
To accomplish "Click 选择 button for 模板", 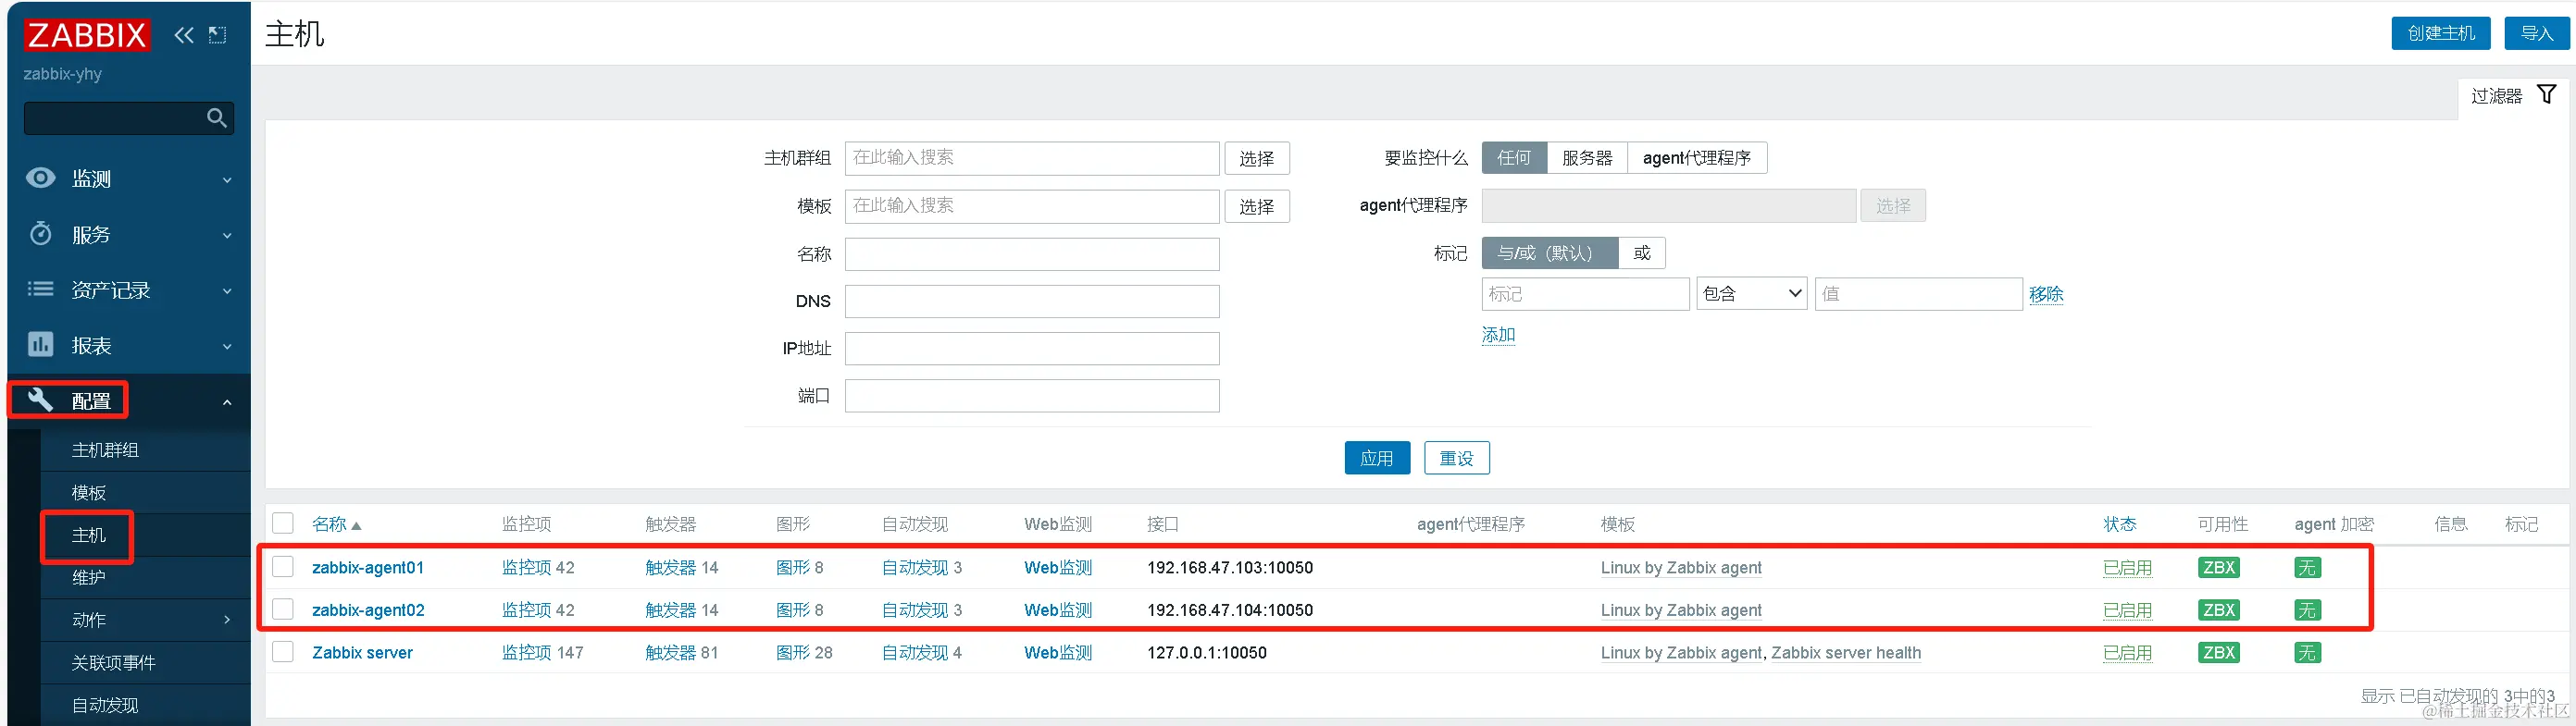I will pyautogui.click(x=1257, y=205).
